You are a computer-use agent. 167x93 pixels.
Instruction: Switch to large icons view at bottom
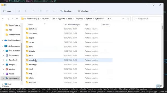(161, 86)
